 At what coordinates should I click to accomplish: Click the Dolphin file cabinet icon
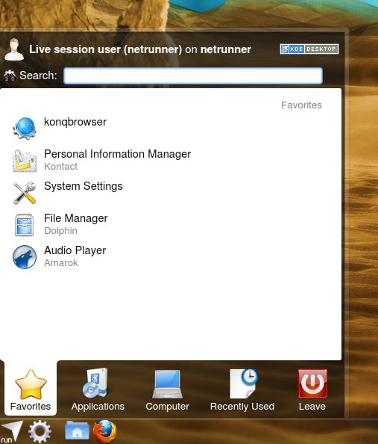(25, 225)
